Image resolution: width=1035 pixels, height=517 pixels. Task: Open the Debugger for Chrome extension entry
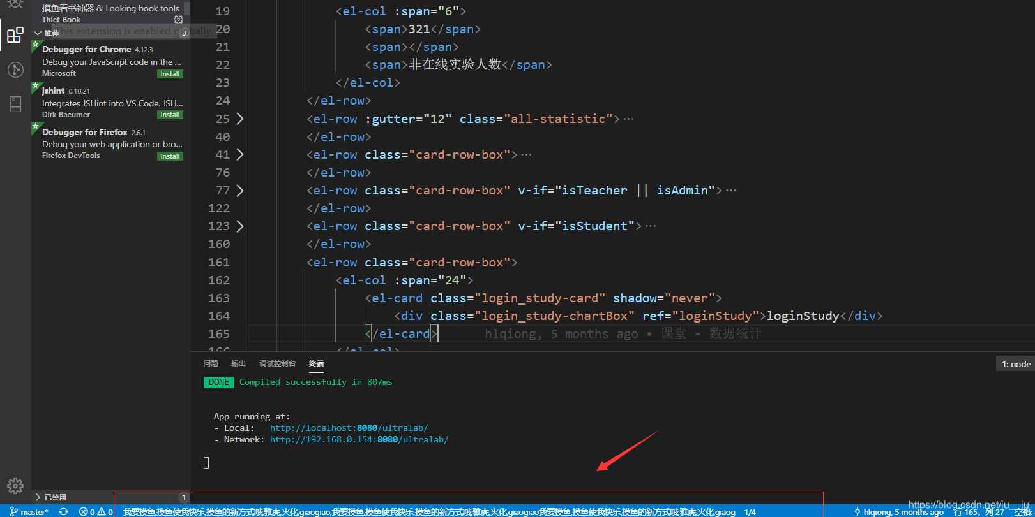(111, 61)
